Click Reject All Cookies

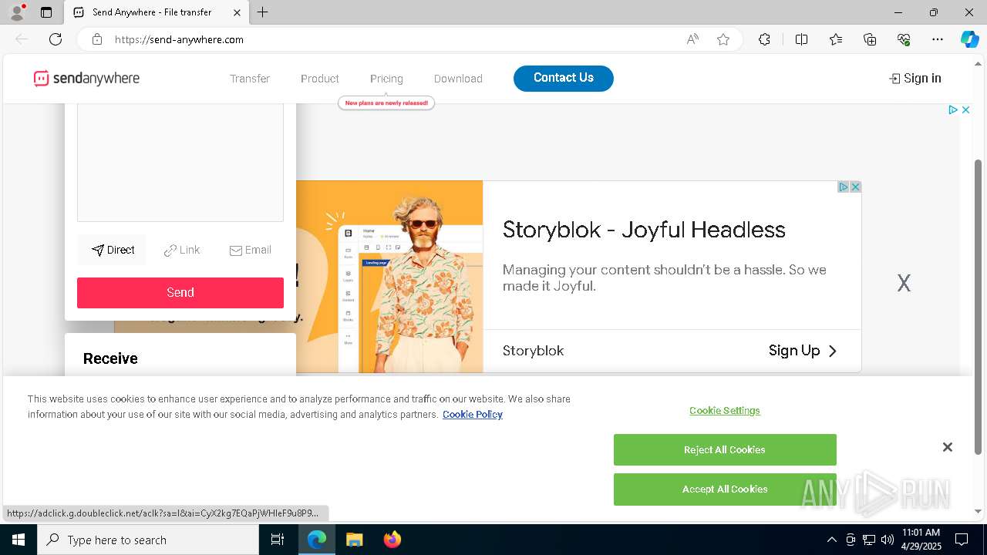coord(725,449)
